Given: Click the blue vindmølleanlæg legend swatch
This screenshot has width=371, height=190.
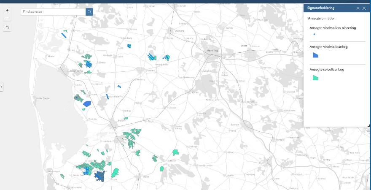Looking at the screenshot, I should click(x=315, y=55).
